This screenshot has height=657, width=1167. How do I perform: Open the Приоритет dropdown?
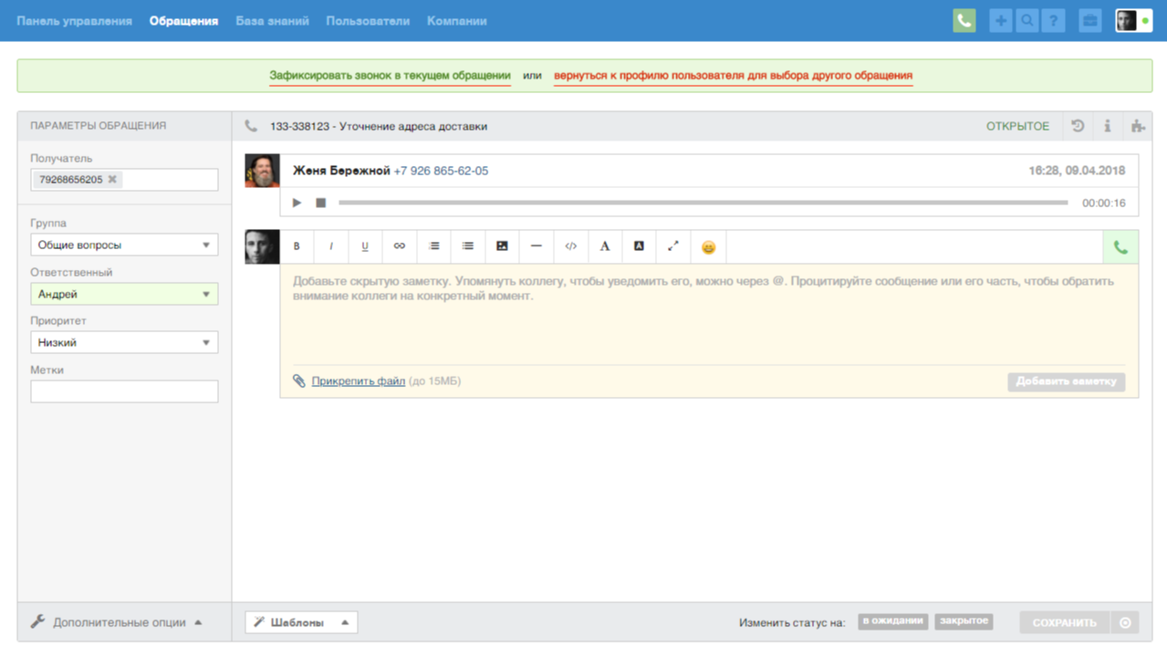click(123, 341)
